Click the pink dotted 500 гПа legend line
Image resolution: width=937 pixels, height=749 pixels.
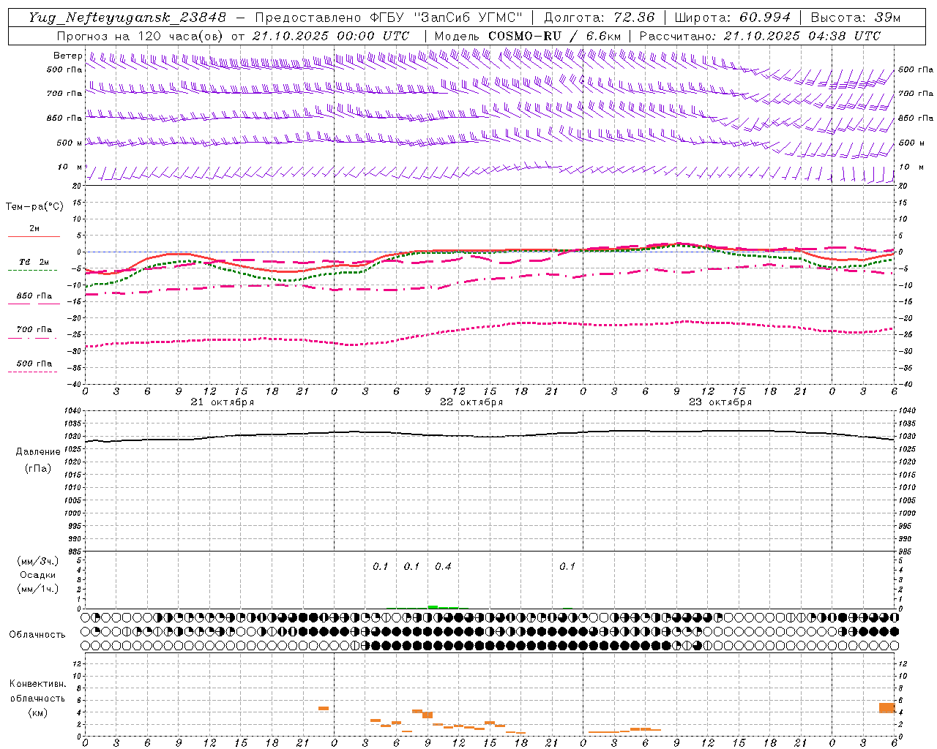tap(32, 372)
